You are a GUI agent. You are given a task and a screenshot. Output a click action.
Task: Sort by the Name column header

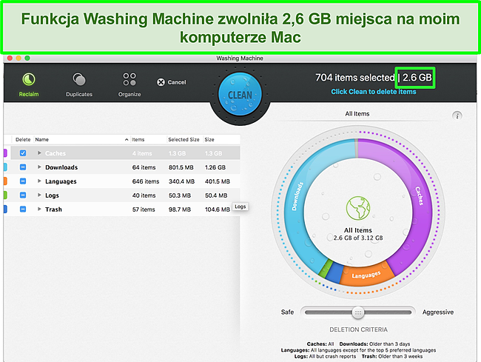click(42, 140)
